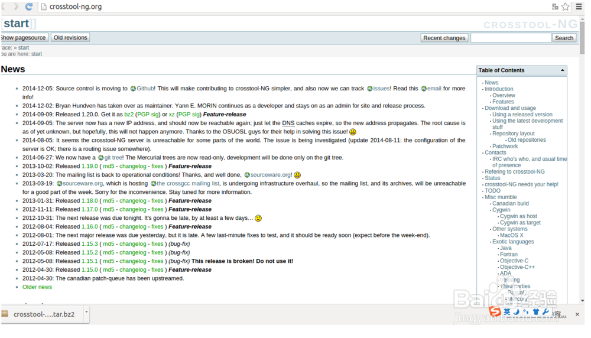
Task: Go to Exotic languages entry
Action: pos(513,242)
